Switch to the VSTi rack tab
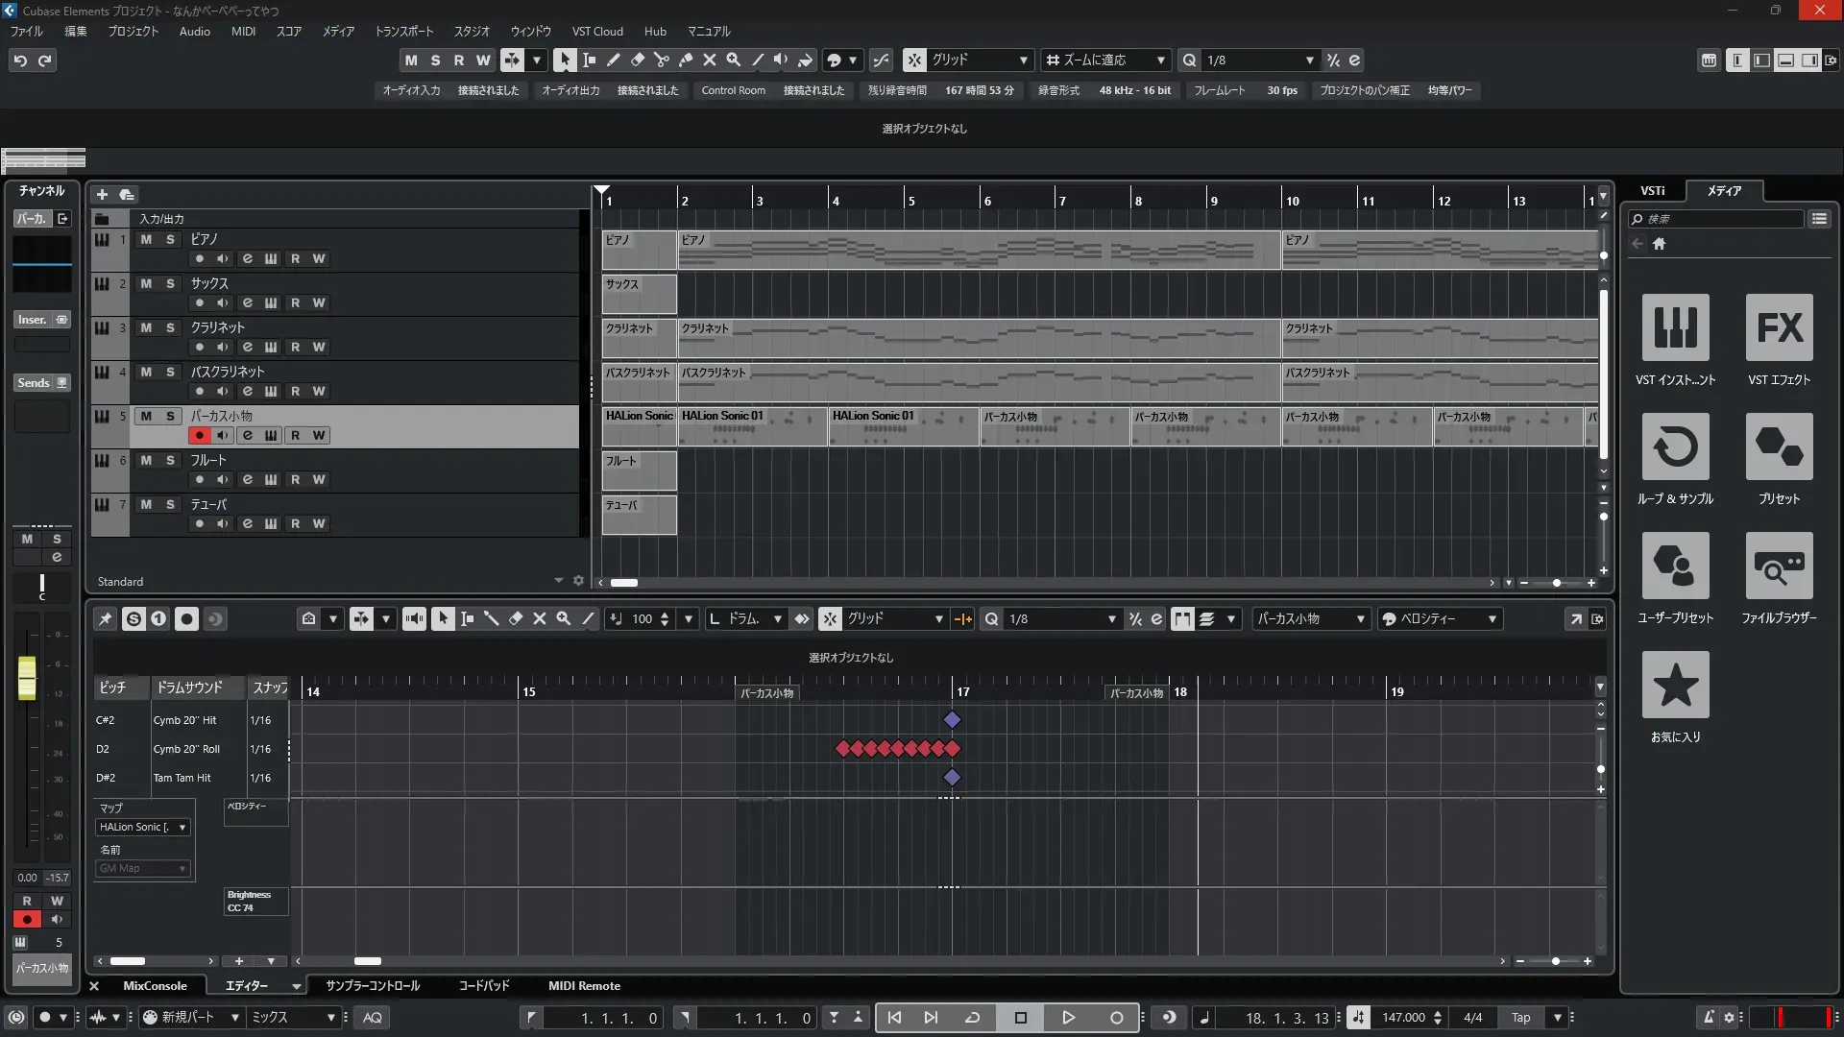 pyautogui.click(x=1652, y=191)
